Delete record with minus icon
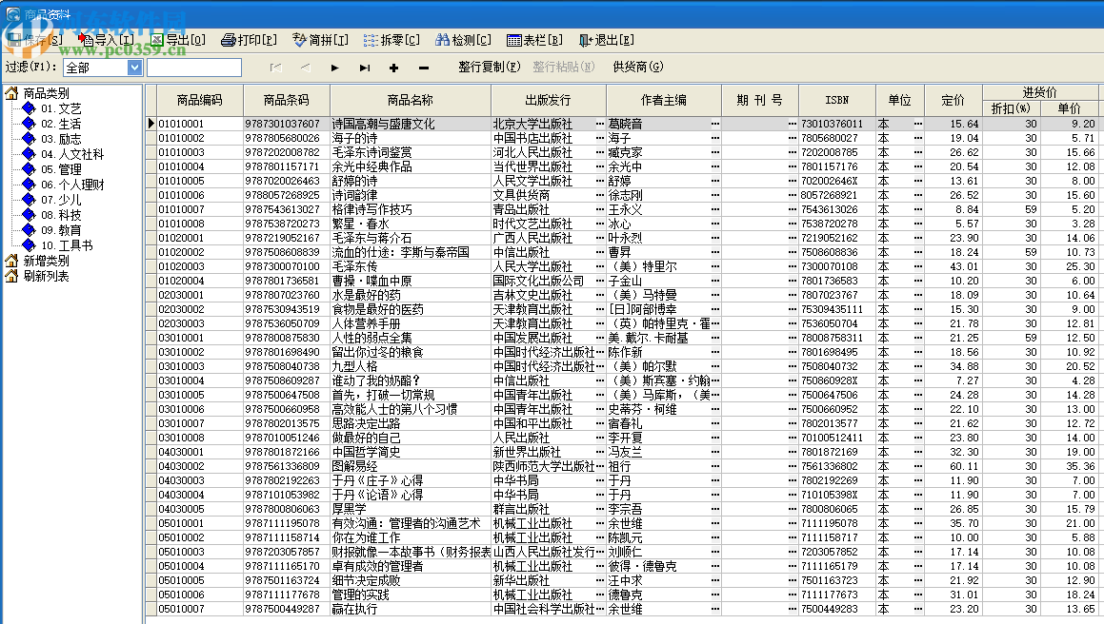 coord(423,68)
